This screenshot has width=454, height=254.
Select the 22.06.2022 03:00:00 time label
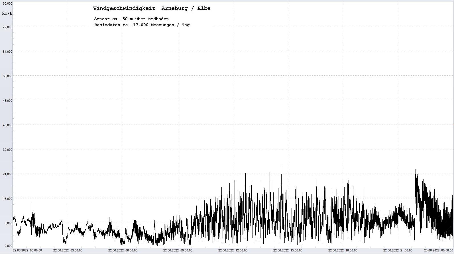(x=68, y=251)
